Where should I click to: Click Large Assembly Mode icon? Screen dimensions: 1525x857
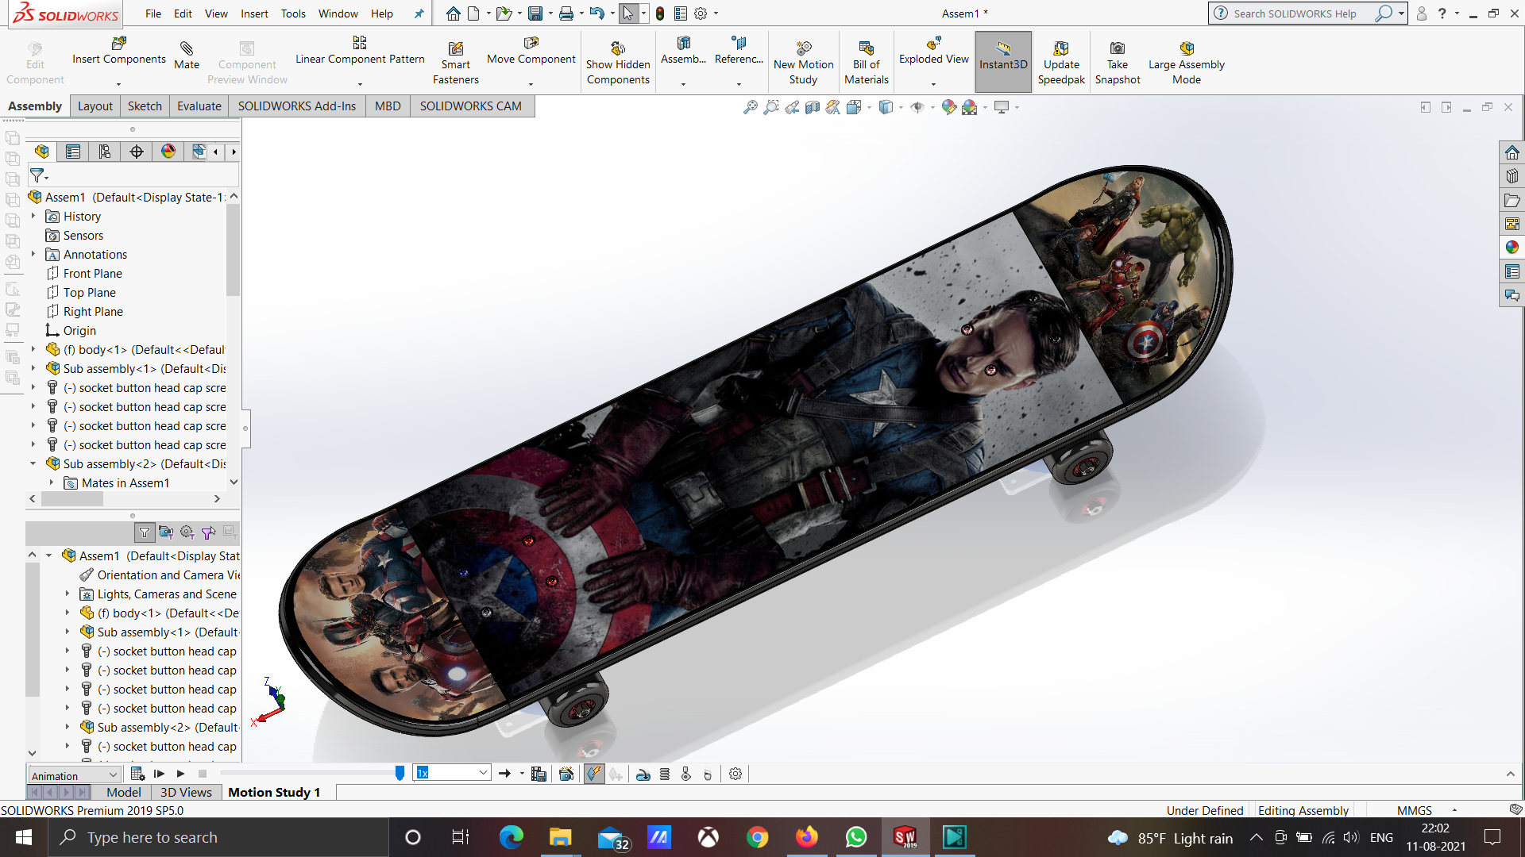pyautogui.click(x=1187, y=48)
